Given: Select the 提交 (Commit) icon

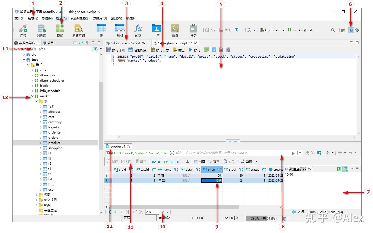Looking at the screenshot, I should (x=211, y=30).
